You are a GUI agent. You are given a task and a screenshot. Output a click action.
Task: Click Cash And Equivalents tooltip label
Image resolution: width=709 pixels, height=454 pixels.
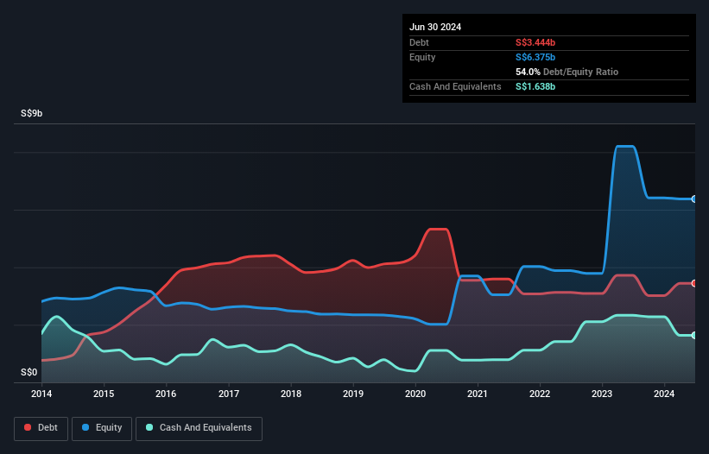point(455,86)
